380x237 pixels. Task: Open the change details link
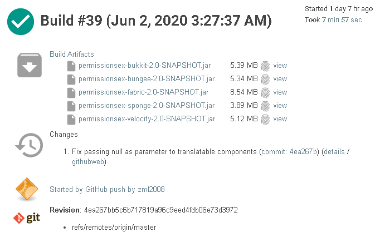[x=334, y=151]
